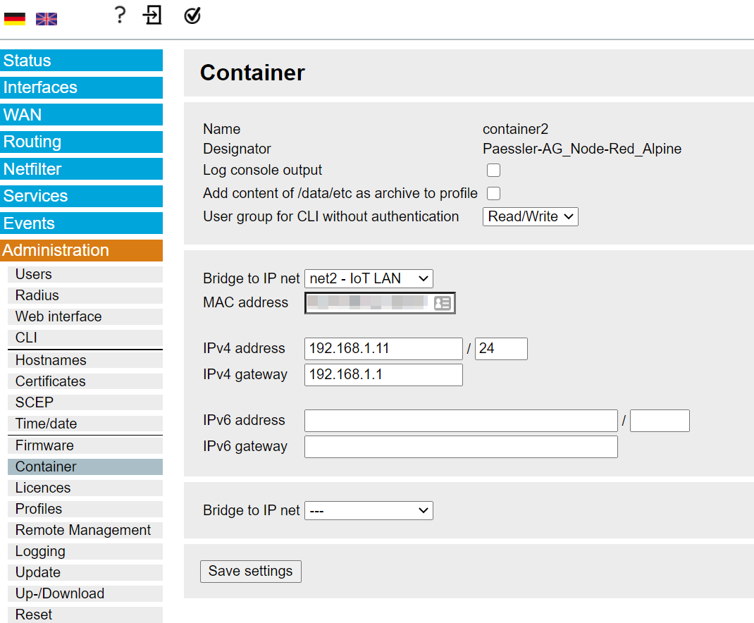Image resolution: width=754 pixels, height=623 pixels.
Task: Open the Read/Write user group dropdown
Action: 530,216
